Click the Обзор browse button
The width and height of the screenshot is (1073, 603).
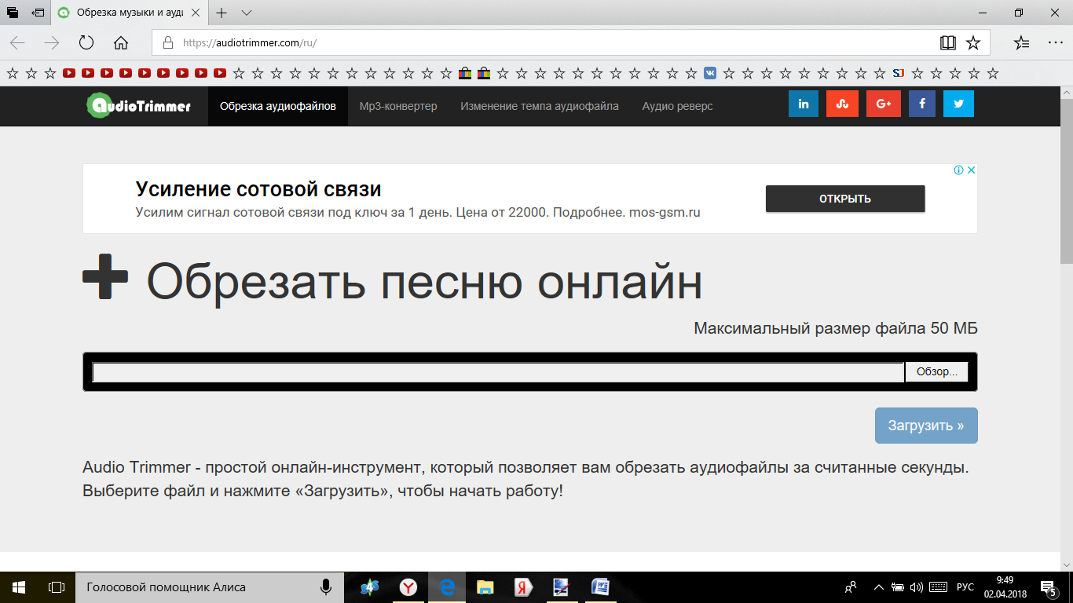point(936,372)
